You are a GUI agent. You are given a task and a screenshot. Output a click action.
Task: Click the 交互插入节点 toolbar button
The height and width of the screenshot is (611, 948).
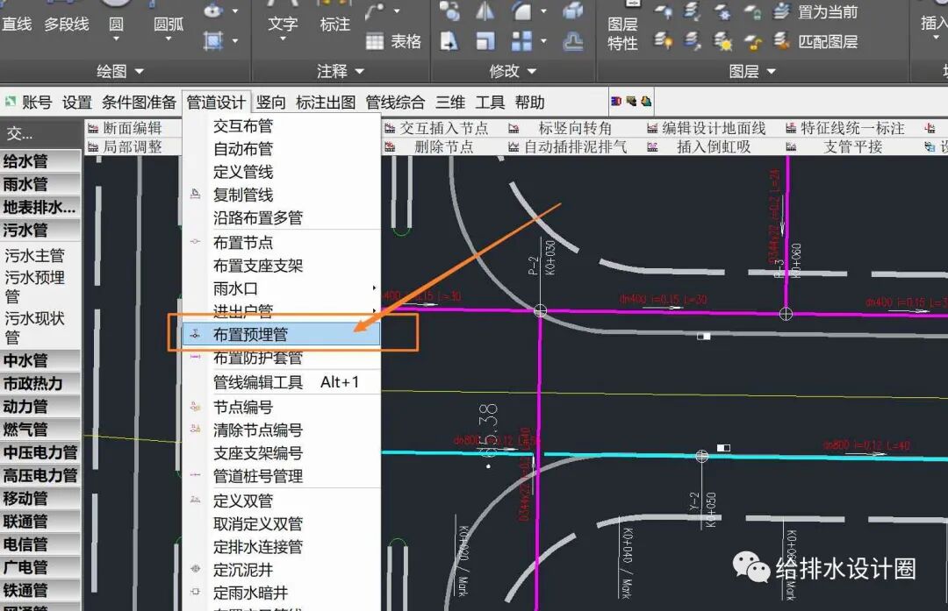(436, 128)
